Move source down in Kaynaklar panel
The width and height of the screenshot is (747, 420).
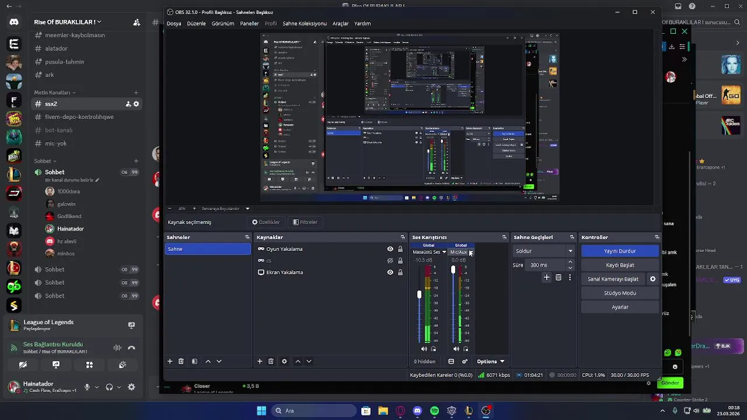click(309, 361)
